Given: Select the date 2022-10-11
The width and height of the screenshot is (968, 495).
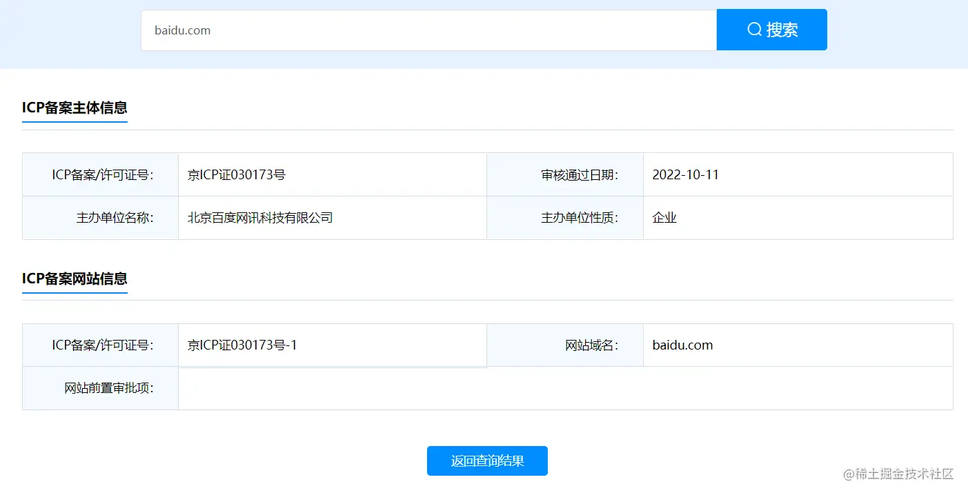Looking at the screenshot, I should 685,175.
